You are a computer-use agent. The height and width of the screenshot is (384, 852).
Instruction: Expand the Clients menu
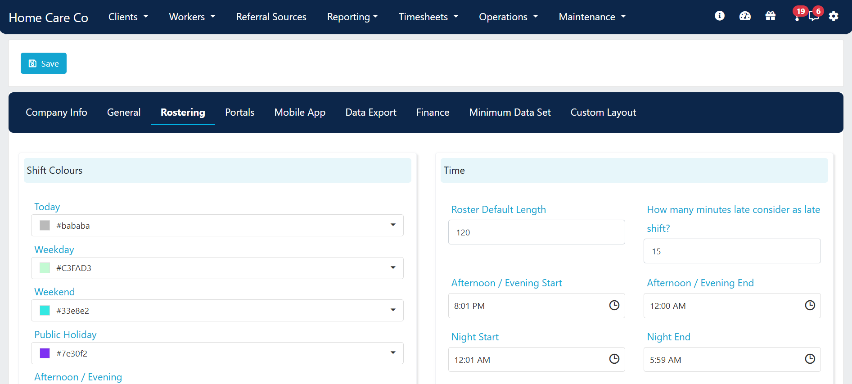(x=128, y=17)
